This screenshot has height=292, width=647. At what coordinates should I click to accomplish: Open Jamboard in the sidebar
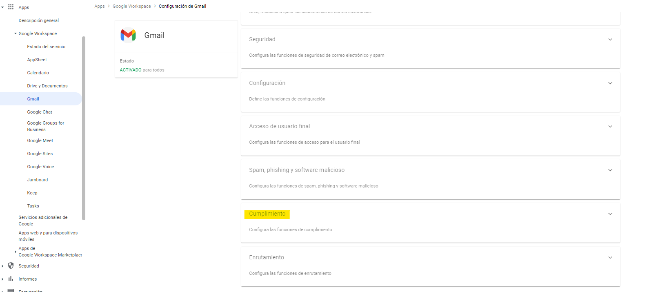pyautogui.click(x=38, y=180)
